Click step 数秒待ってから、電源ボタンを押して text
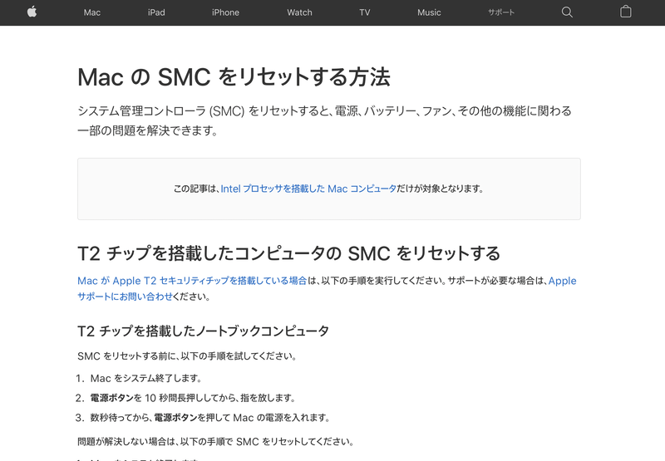 coord(211,417)
